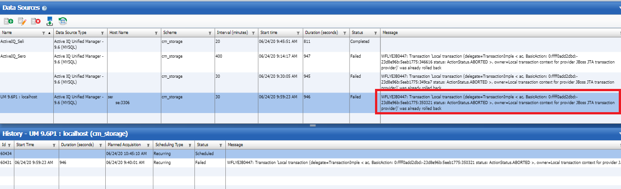Click the acquire now download icon

49,21
